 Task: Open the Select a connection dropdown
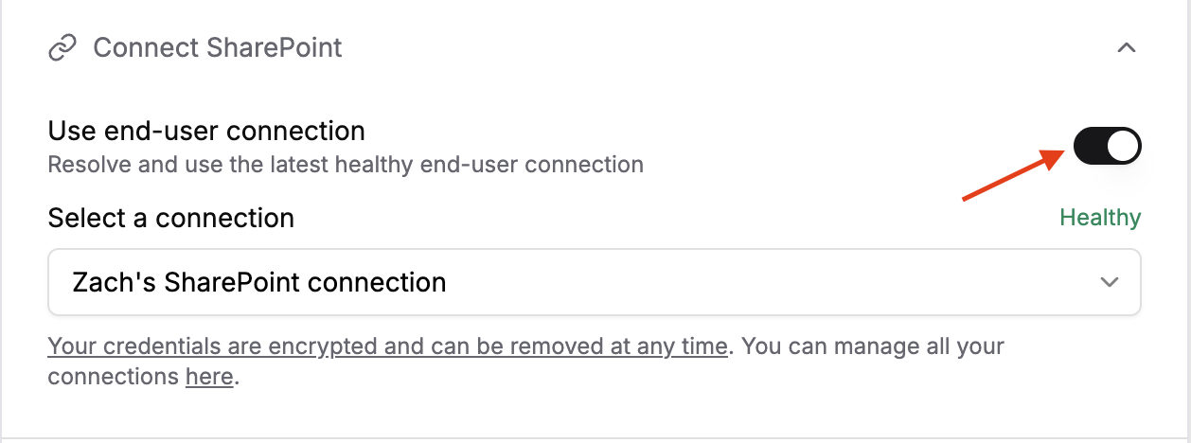[594, 282]
